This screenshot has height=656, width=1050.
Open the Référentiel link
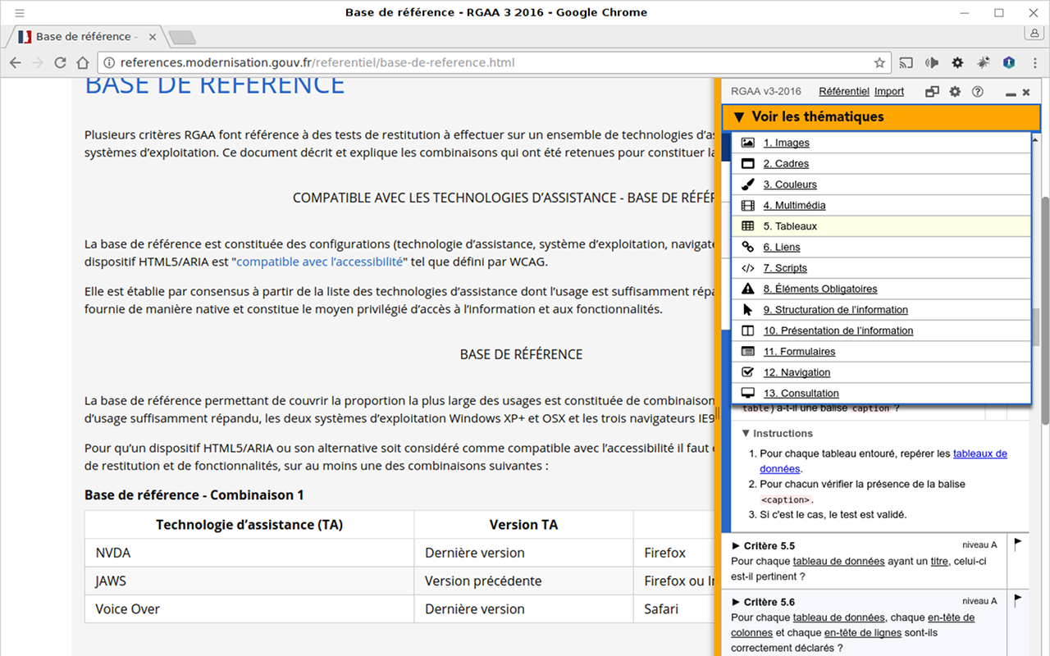[x=844, y=92]
